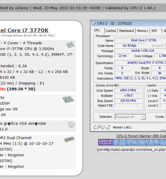Image resolution: width=166 pixels, height=179 pixels.
Task: Open the Intel Core i7 3770K heading link
Action: click(24, 30)
